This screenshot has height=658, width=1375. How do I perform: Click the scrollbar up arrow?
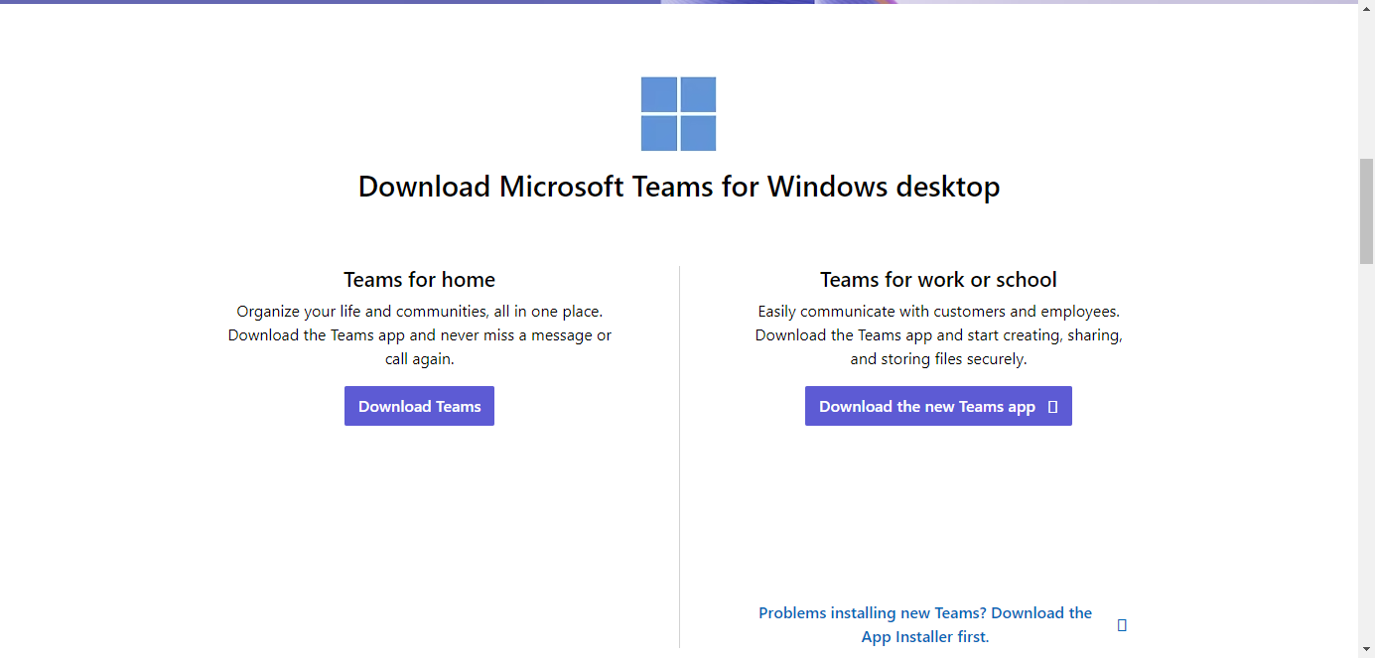click(x=1366, y=9)
